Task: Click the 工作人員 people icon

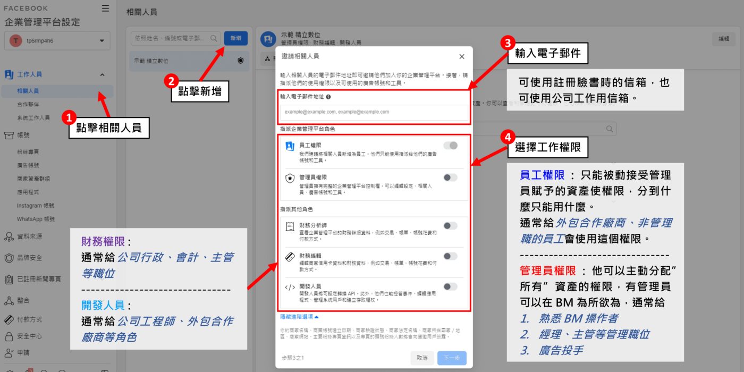Action: pyautogui.click(x=9, y=75)
